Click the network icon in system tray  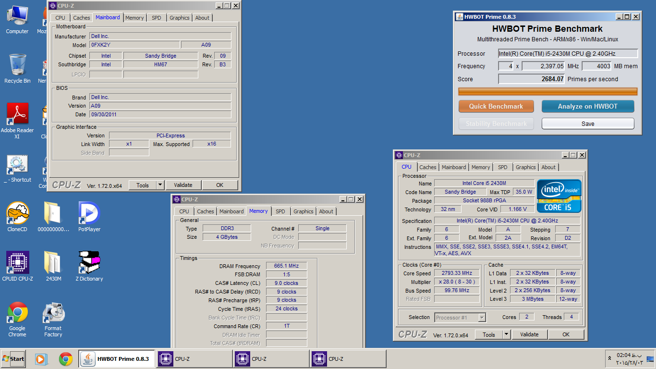(650, 359)
